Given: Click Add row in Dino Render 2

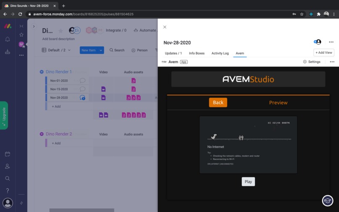Looking at the screenshot, I should [x=56, y=143].
